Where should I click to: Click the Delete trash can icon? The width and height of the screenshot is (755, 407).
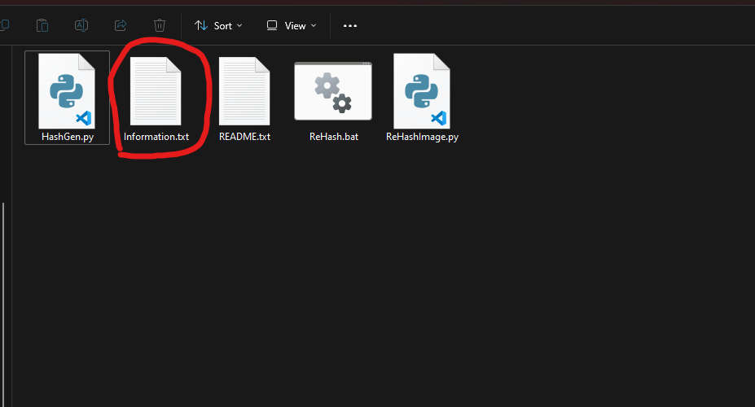(x=160, y=25)
